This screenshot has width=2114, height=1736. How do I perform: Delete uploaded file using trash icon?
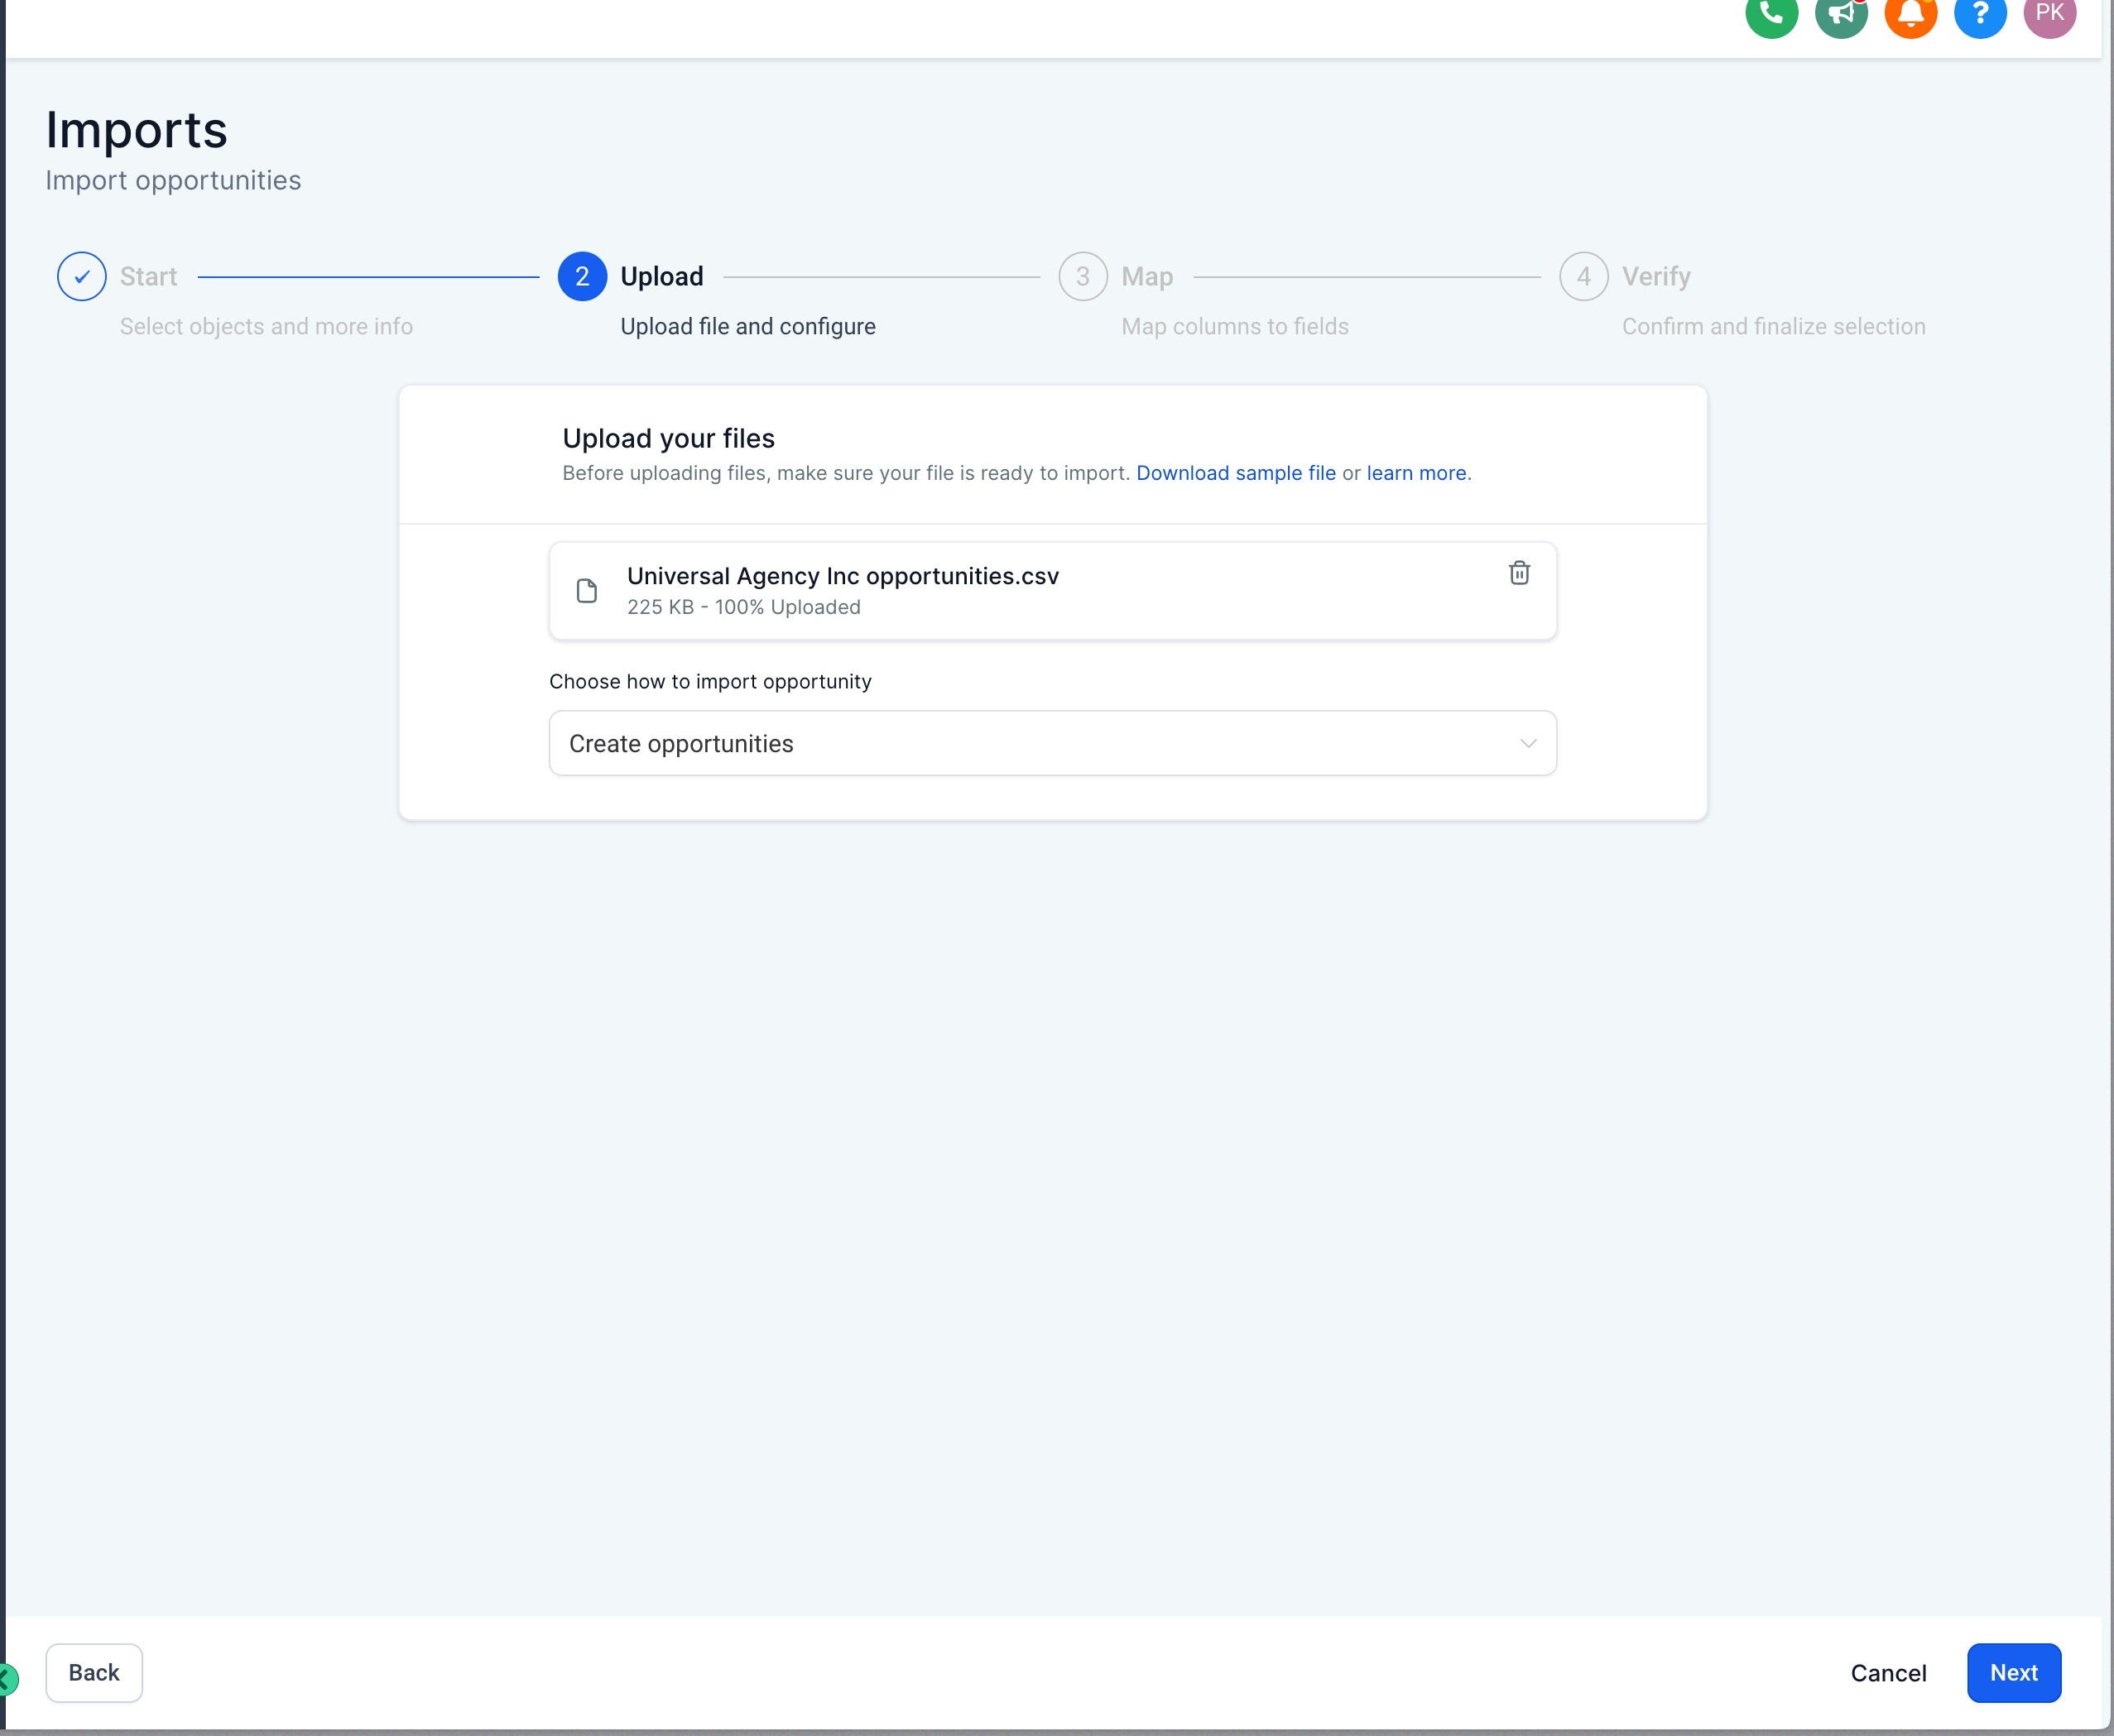1519,573
